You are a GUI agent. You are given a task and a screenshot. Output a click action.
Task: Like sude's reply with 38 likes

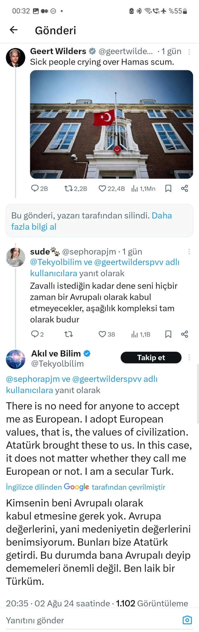pyautogui.click(x=102, y=334)
